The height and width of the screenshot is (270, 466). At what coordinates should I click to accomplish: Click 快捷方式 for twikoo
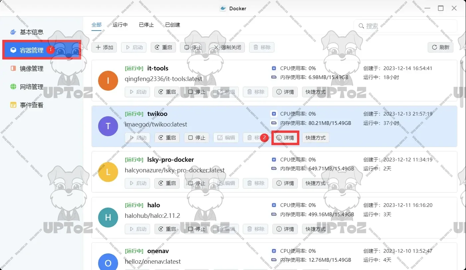tap(316, 137)
